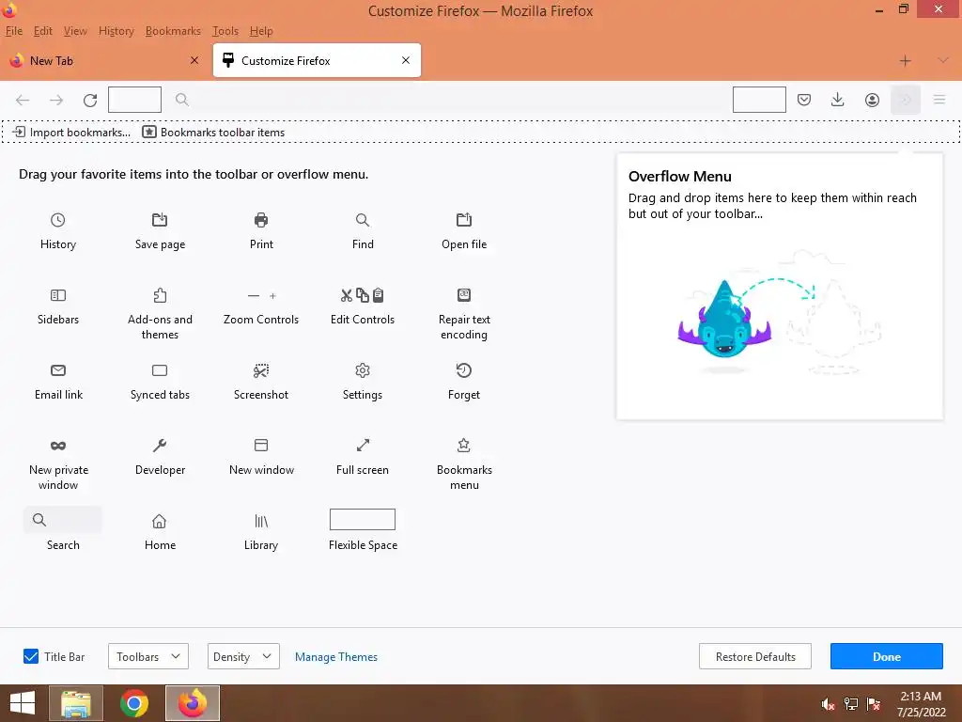
Task: Click the Edit Controls cut-copy-paste icon
Action: tap(362, 295)
